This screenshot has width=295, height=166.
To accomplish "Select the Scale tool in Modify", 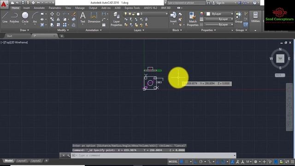I will tap(59, 24).
